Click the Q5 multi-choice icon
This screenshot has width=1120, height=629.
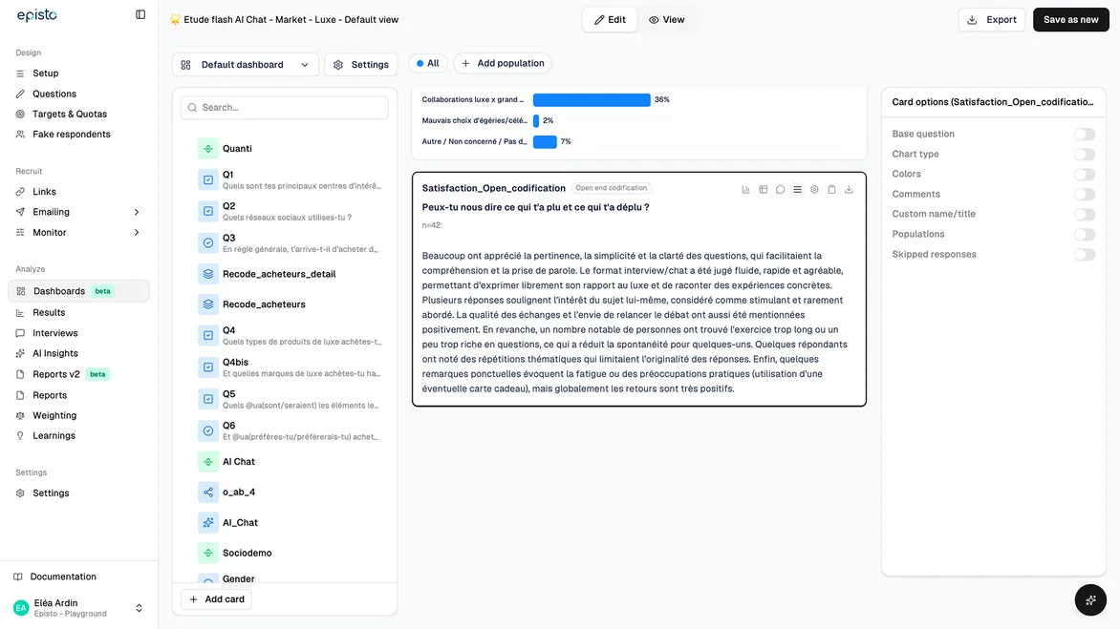tap(208, 399)
